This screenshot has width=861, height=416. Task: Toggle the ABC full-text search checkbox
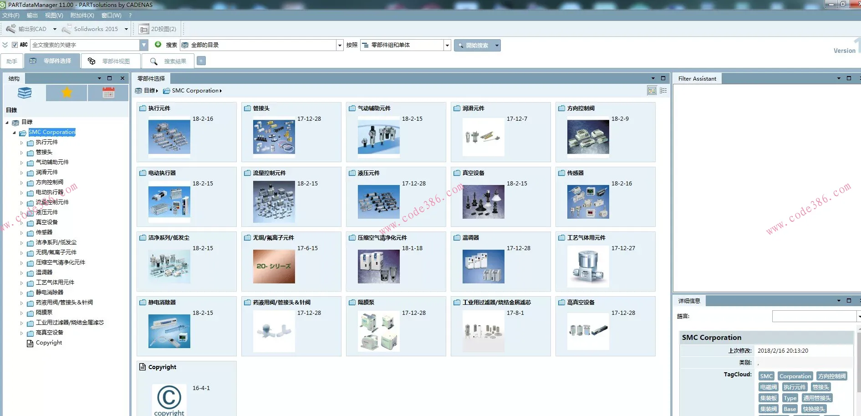[x=15, y=45]
